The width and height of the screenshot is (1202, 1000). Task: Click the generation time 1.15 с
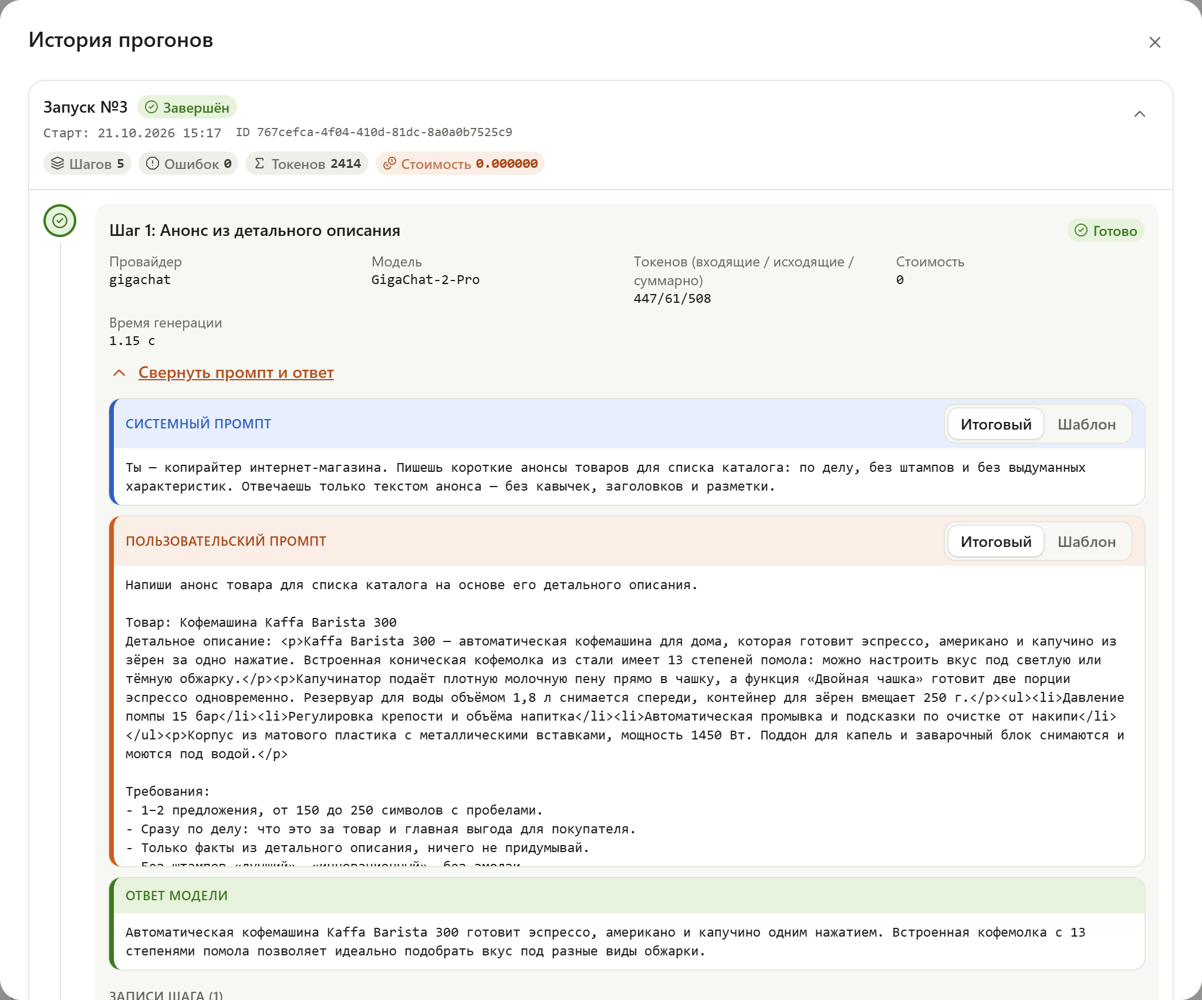click(132, 341)
